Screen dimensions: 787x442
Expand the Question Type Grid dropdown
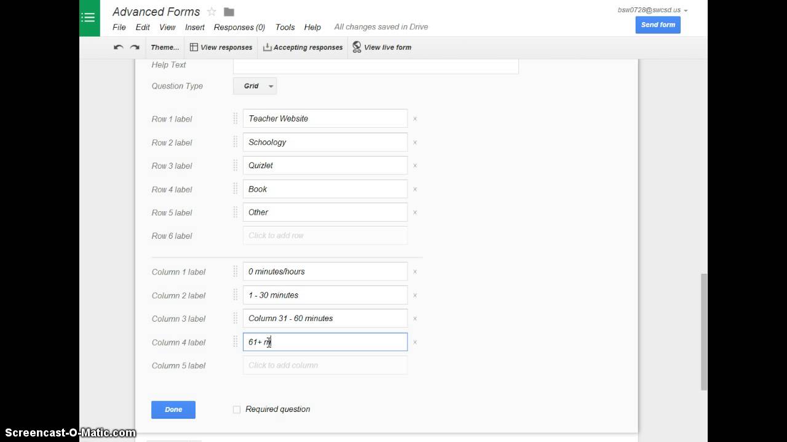point(255,86)
